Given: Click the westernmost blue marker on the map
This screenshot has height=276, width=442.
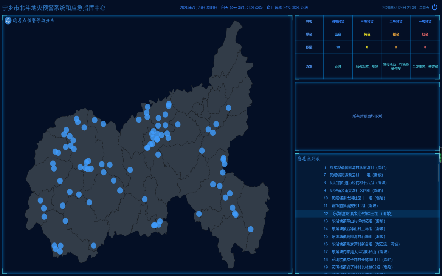Looking at the screenshot, I should (40, 200).
